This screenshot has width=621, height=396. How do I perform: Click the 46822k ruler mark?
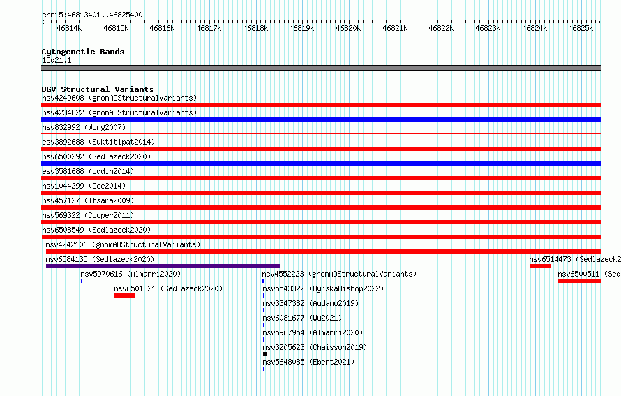tap(441, 28)
